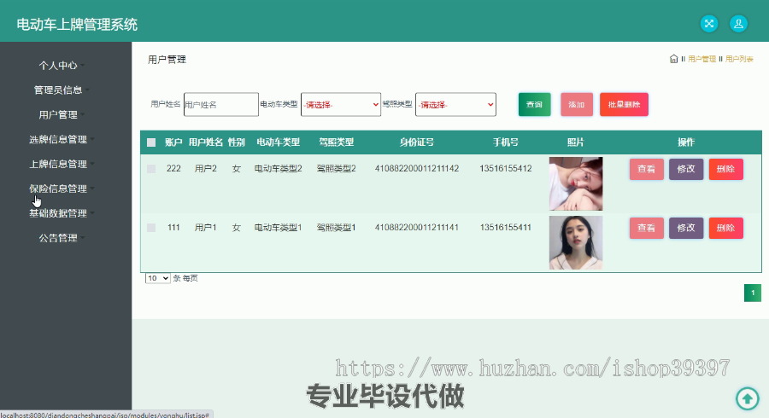Viewport: 769px width, 418px height.
Task: Click the green 查询 search button
Action: point(535,104)
